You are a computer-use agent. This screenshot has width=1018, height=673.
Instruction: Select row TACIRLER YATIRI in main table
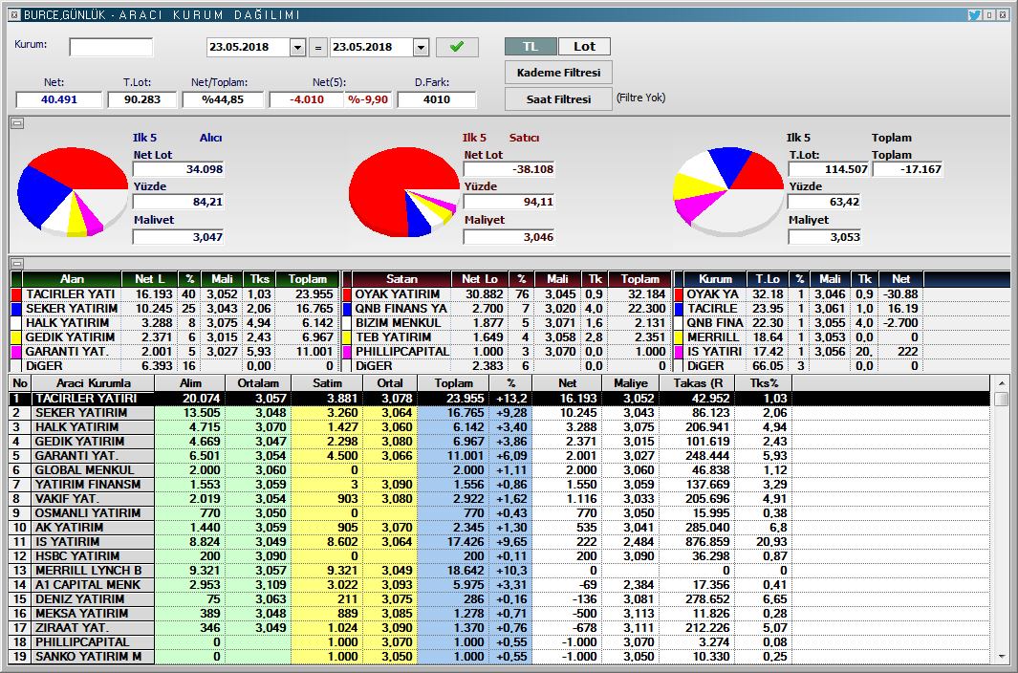point(499,399)
